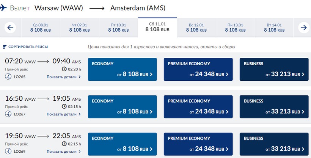Click the airplane departure icon at top
Image resolution: width=311 pixels, height=158 pixels.
pos(3,8)
